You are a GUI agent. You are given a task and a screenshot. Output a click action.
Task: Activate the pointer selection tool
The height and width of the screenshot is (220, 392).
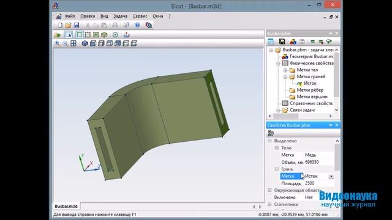point(69,35)
